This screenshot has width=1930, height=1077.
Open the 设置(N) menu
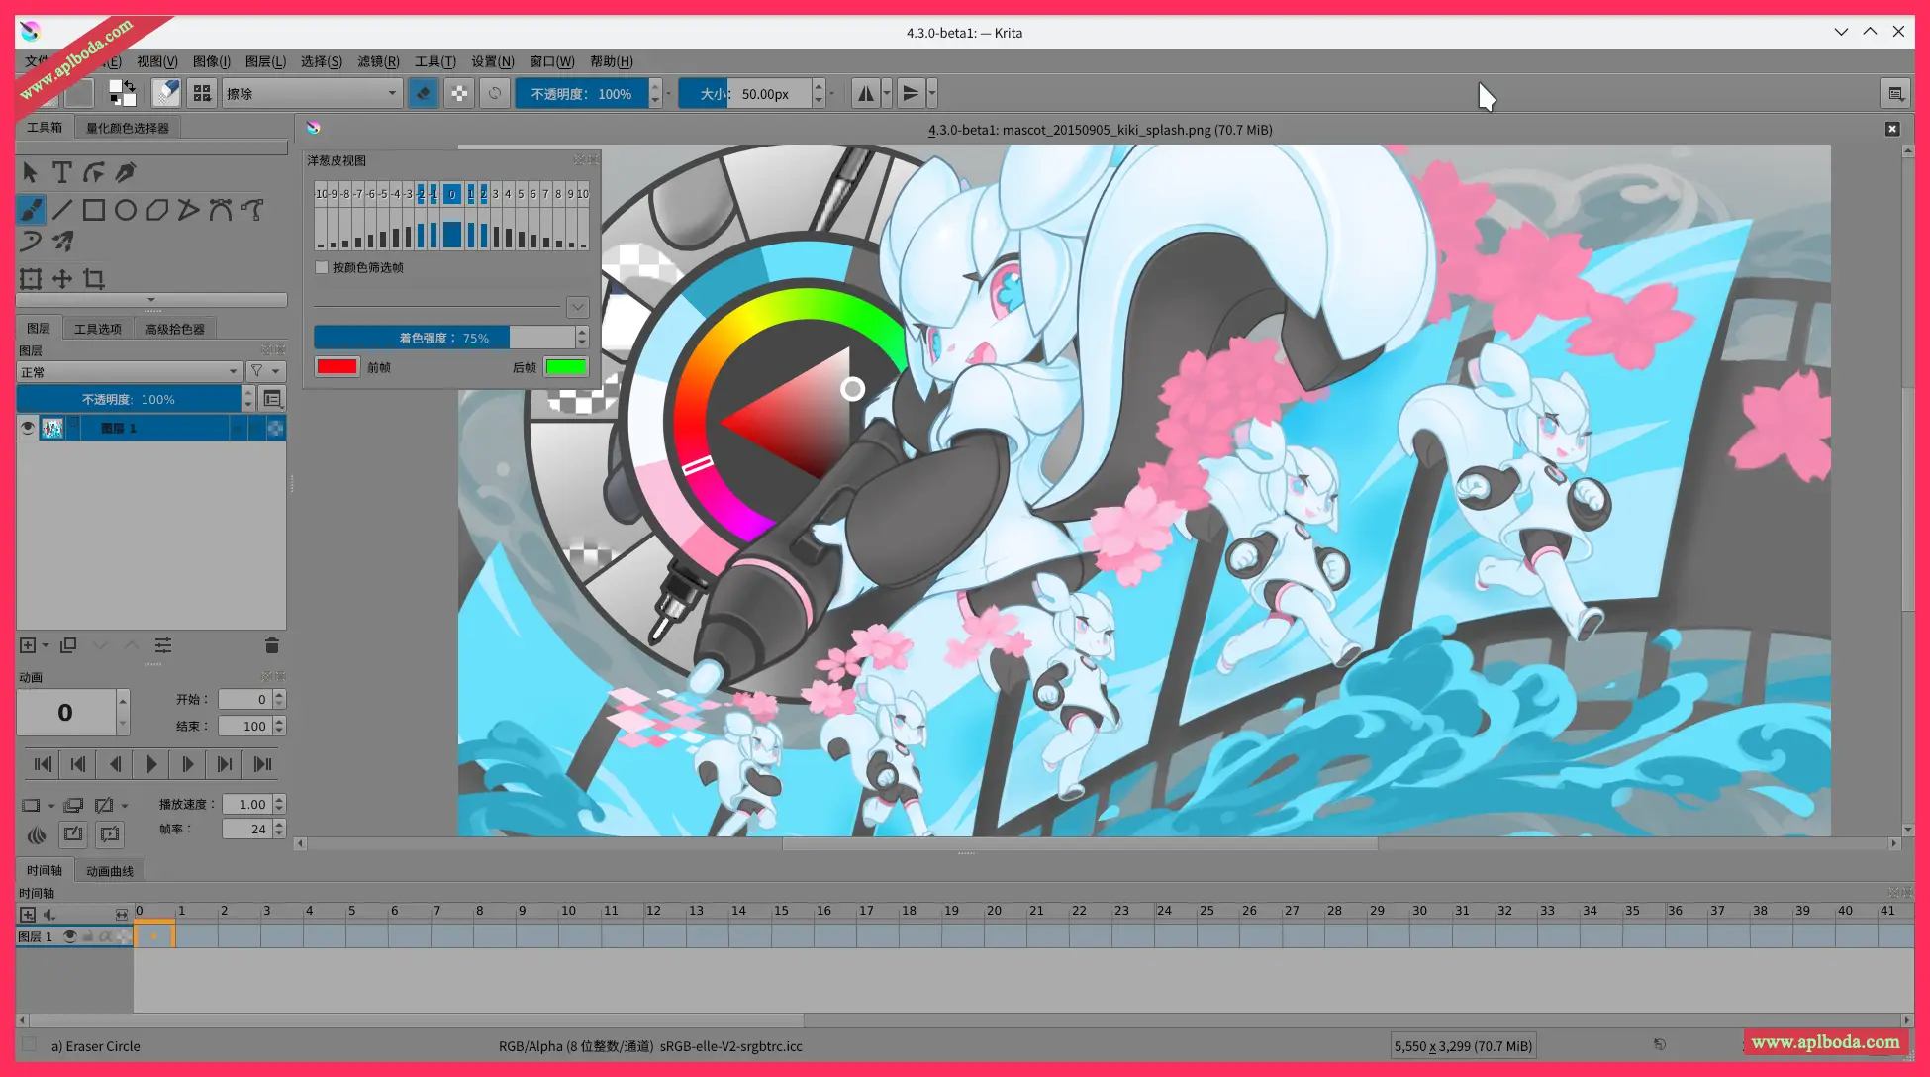pos(492,61)
